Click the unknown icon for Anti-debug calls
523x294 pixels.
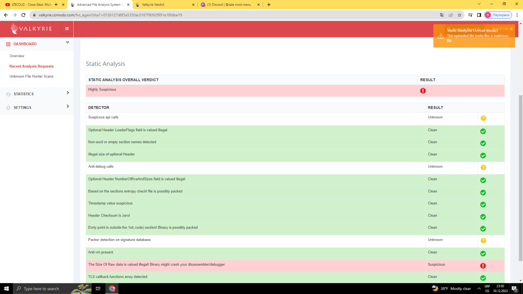(x=483, y=168)
